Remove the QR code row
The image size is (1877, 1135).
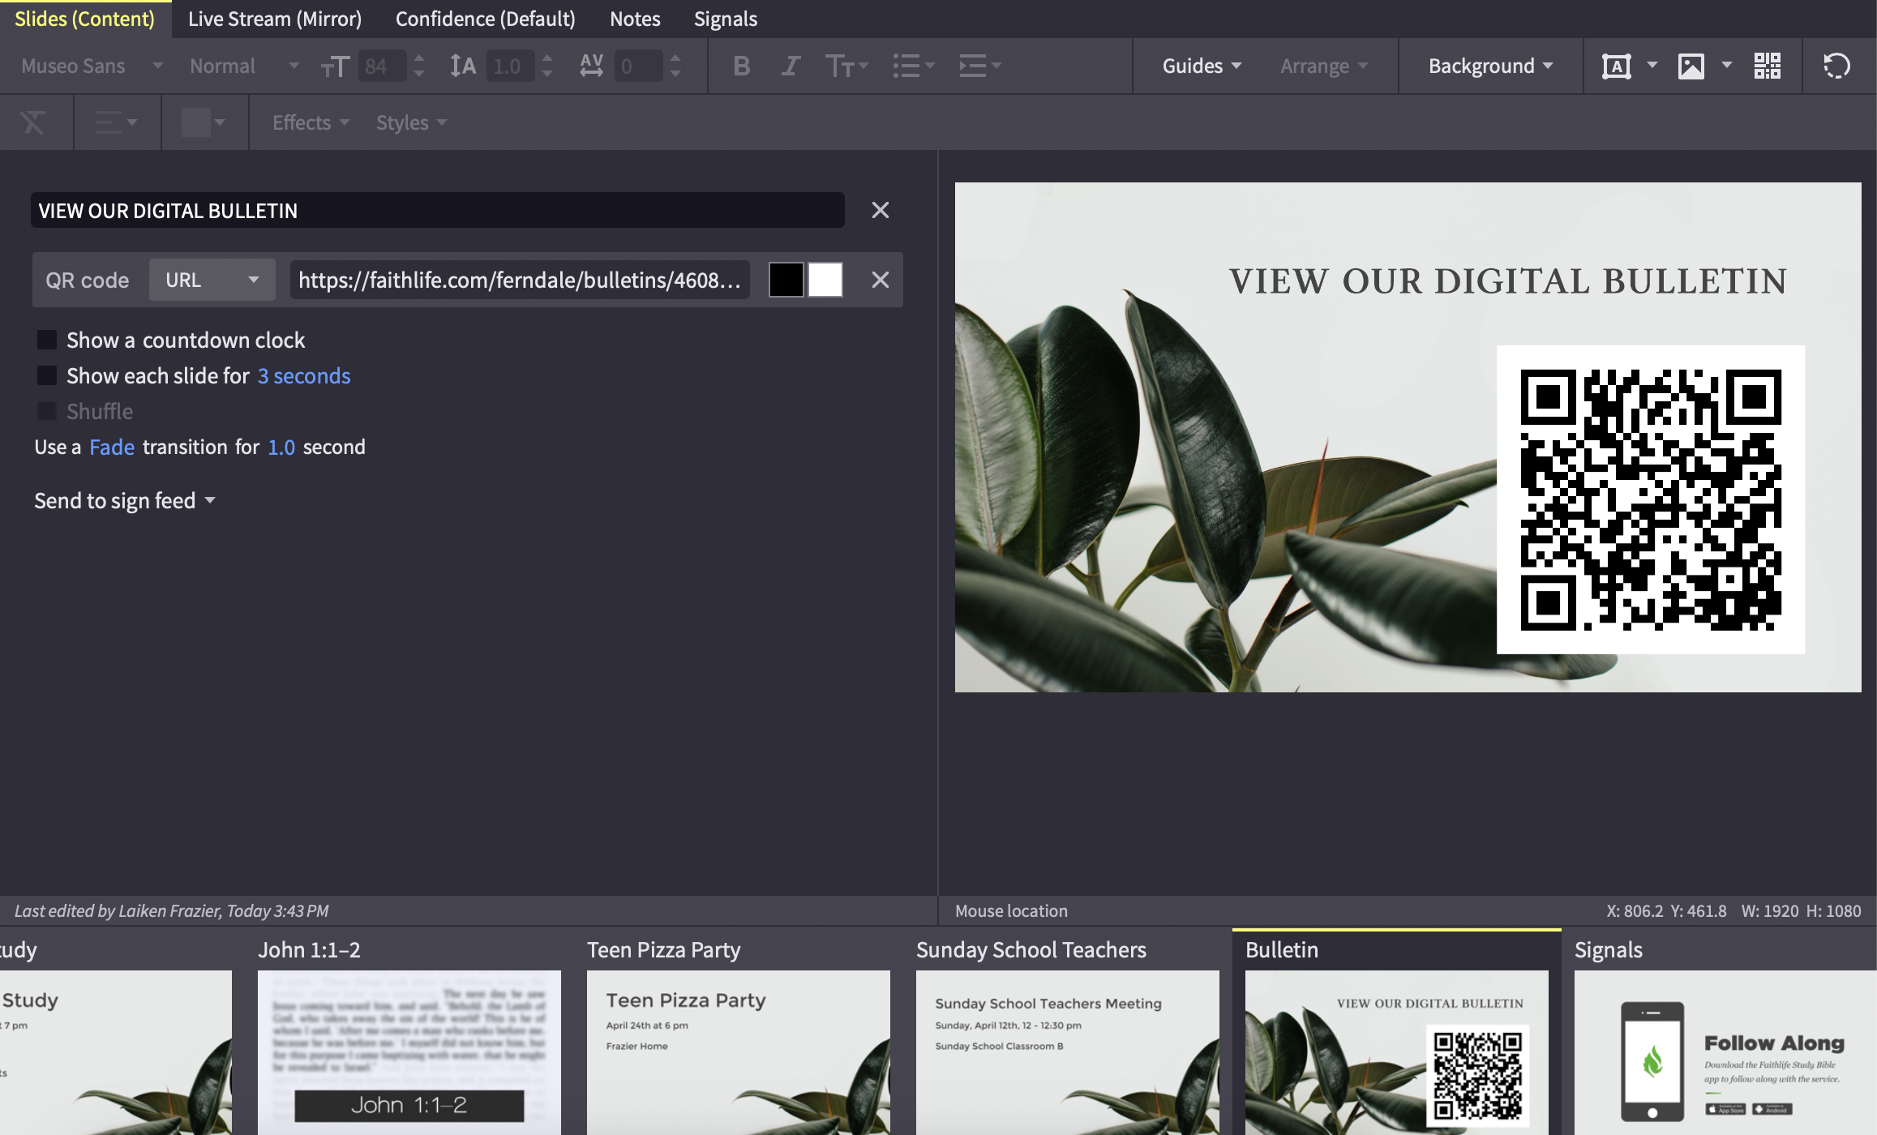point(880,280)
